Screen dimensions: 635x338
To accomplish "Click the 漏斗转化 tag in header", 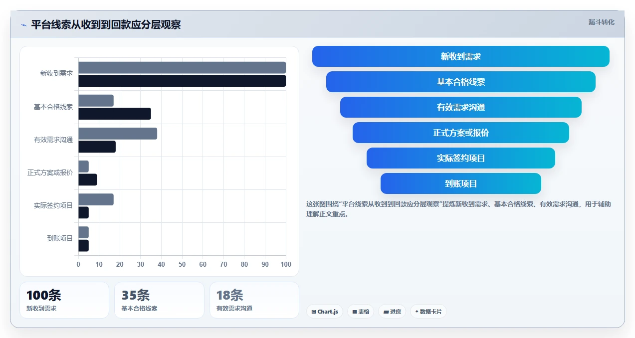I will pyautogui.click(x=601, y=22).
